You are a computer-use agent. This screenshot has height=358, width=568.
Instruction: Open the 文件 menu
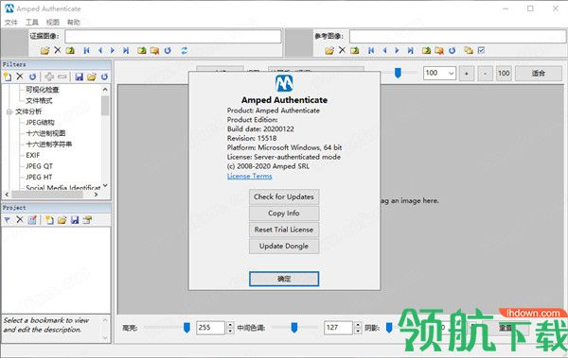(x=10, y=23)
